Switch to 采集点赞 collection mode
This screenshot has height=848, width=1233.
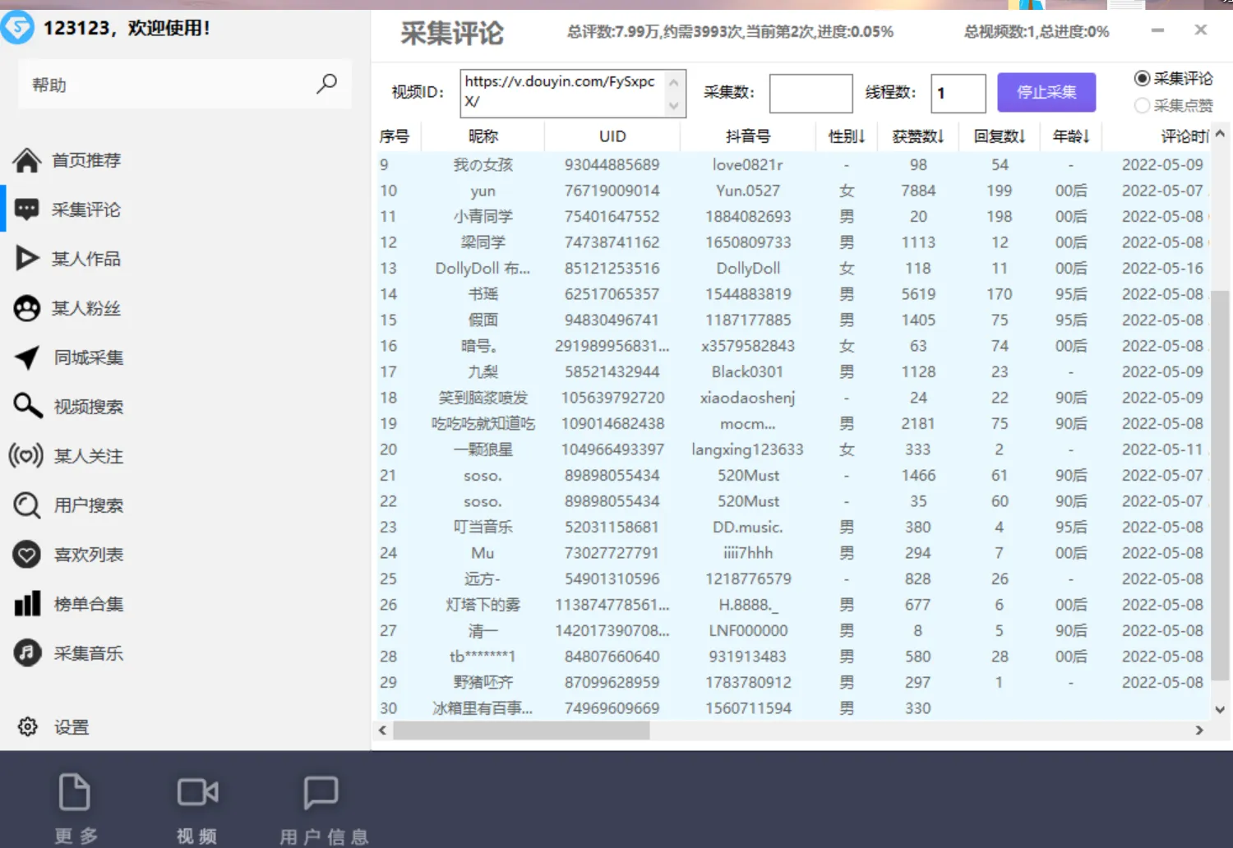point(1143,105)
